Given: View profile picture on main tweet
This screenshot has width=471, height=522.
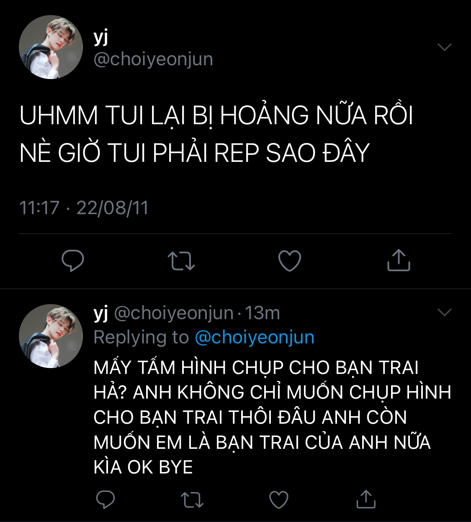Looking at the screenshot, I should click(51, 47).
